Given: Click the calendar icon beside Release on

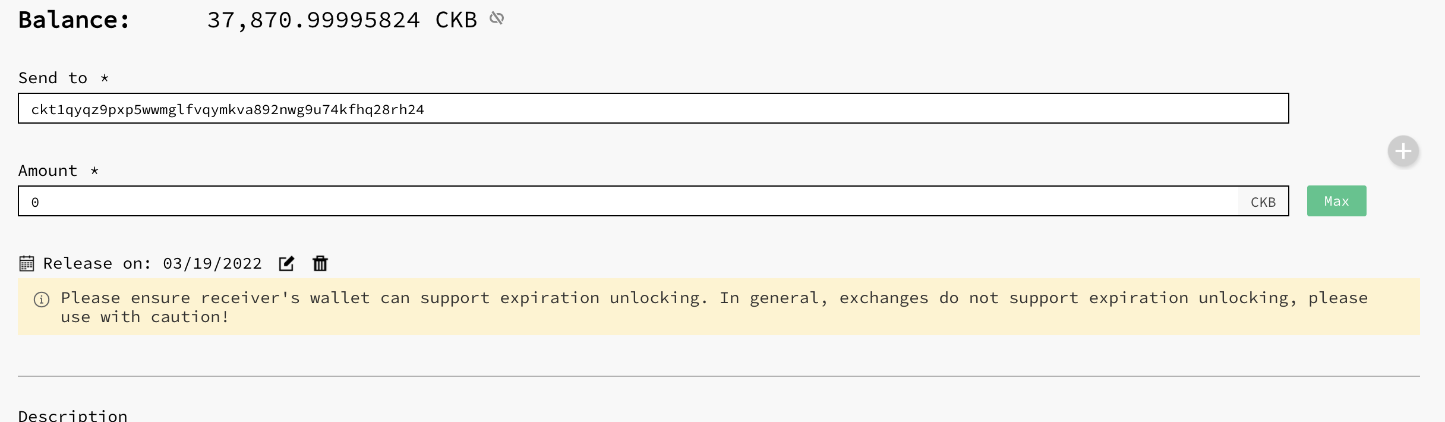Looking at the screenshot, I should (x=27, y=263).
